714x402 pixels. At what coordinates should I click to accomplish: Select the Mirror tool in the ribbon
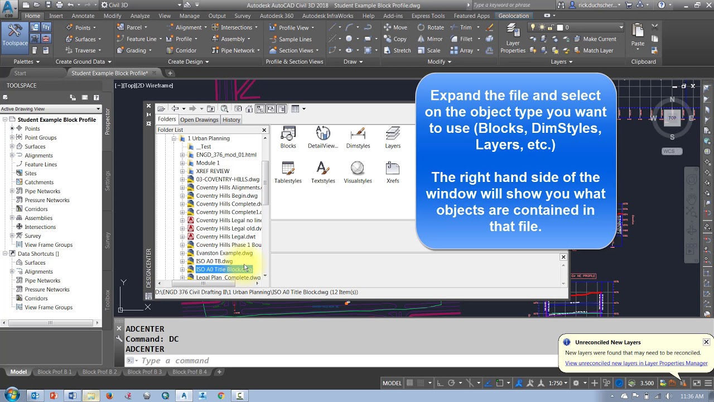[430, 39]
